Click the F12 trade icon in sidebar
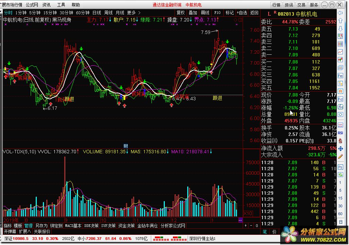 click(x=340, y=99)
